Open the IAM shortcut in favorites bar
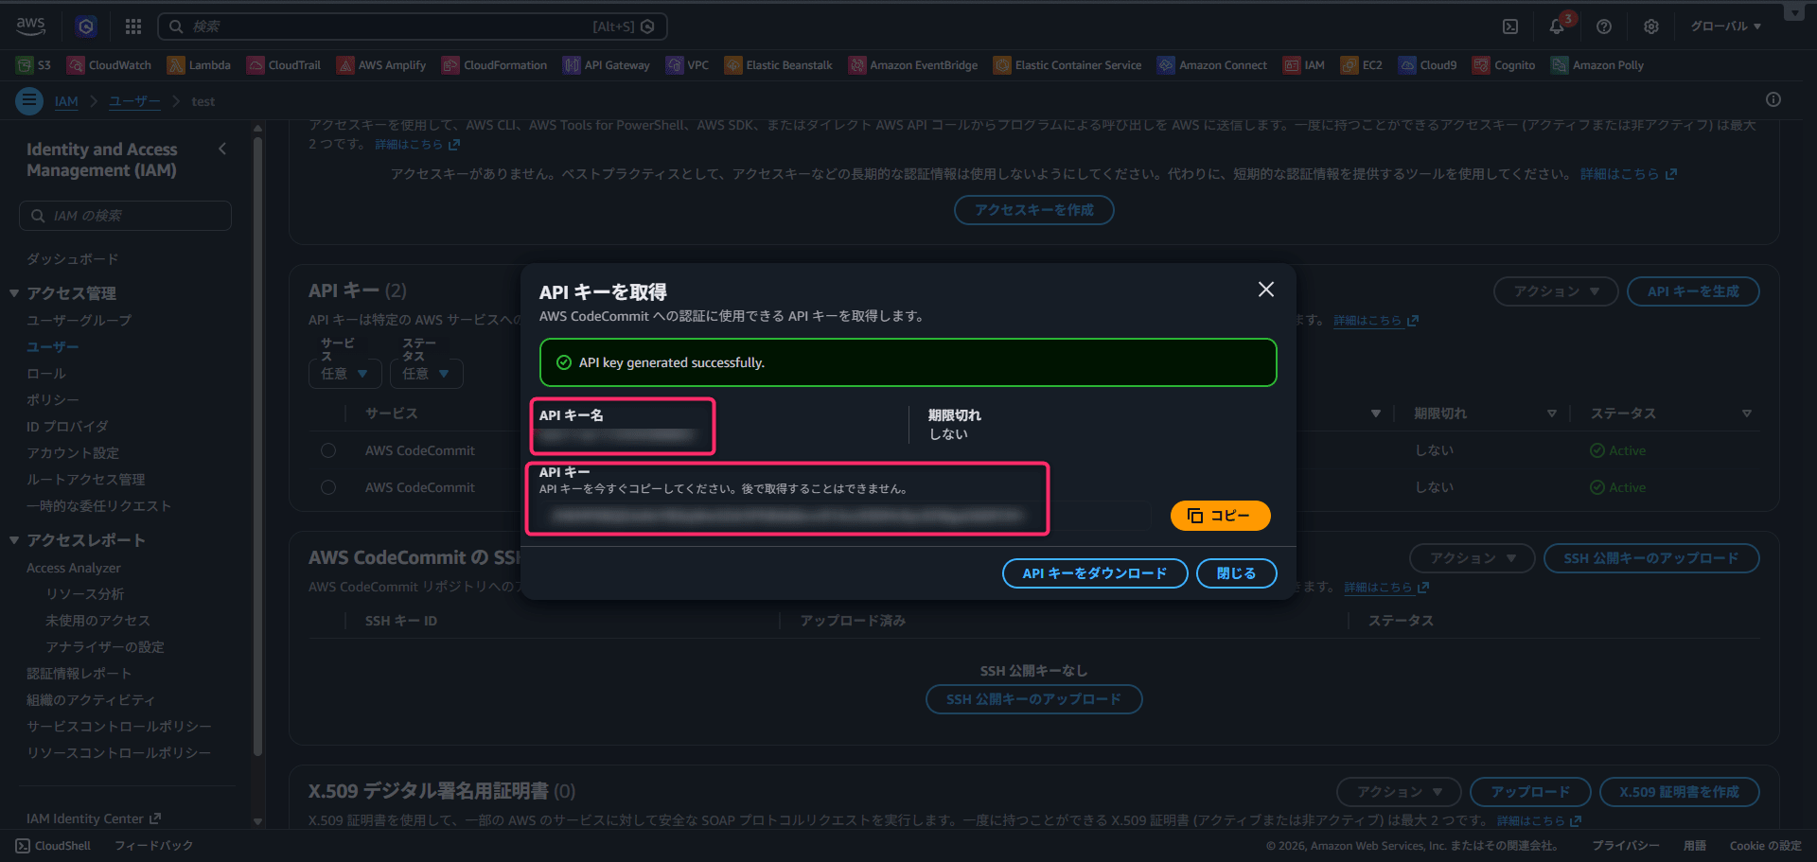The image size is (1817, 862). (1304, 65)
